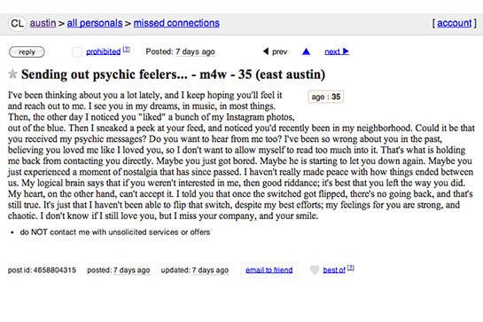Click the CL Craigslist logo icon
This screenshot has width=483, height=322.
click(x=17, y=23)
